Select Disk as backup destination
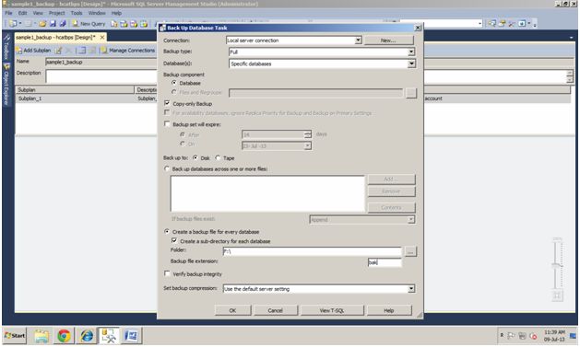Viewport: 580px width, 347px height. 195,157
